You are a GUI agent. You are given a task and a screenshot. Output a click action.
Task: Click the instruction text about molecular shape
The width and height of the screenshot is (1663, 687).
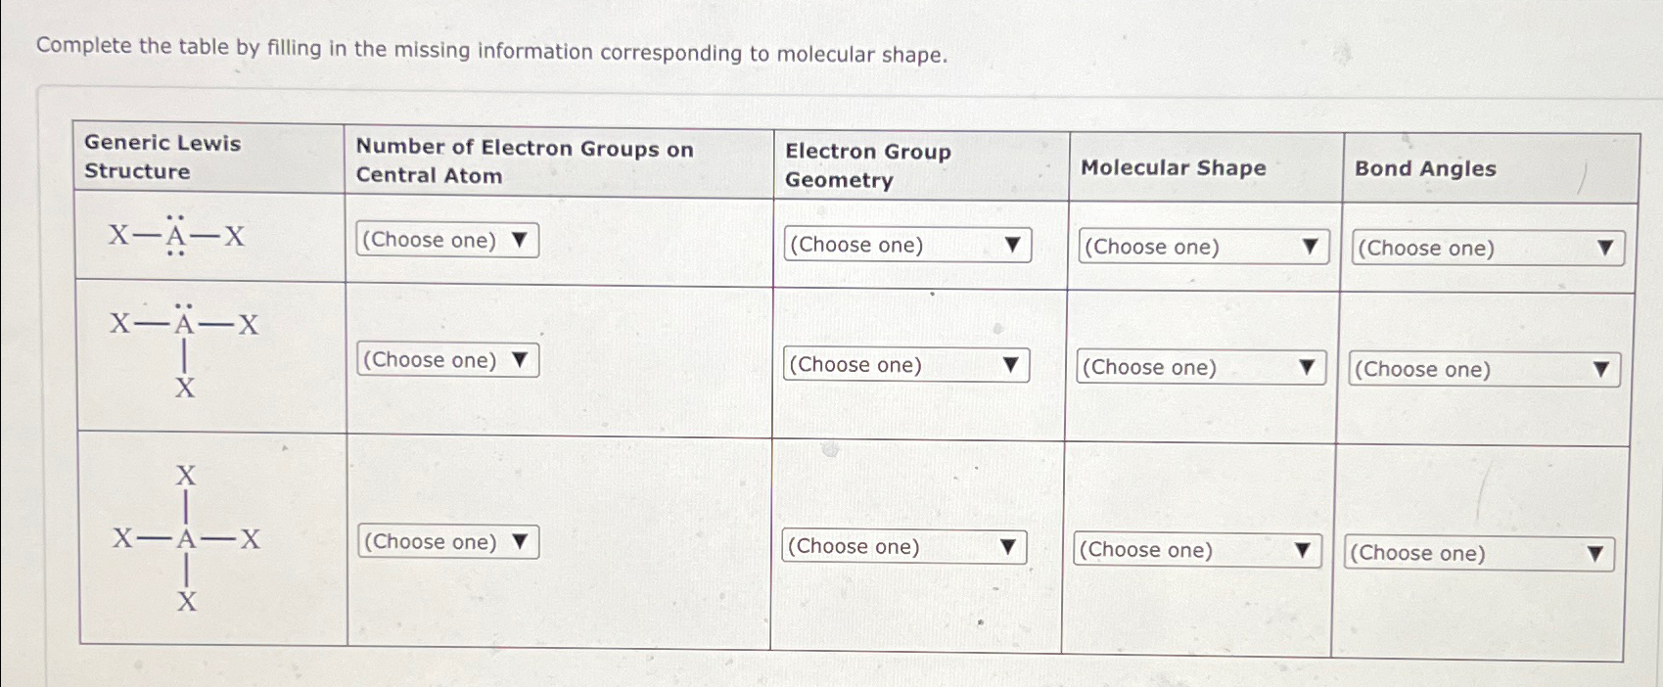tap(492, 49)
